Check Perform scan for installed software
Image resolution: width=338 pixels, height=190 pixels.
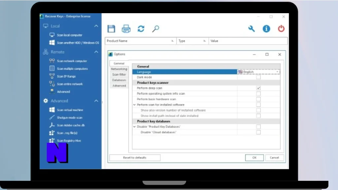tap(258, 105)
